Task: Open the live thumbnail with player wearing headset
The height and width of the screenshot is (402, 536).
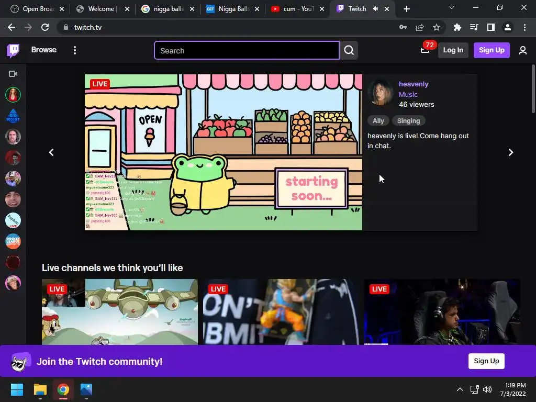Action: point(442,312)
